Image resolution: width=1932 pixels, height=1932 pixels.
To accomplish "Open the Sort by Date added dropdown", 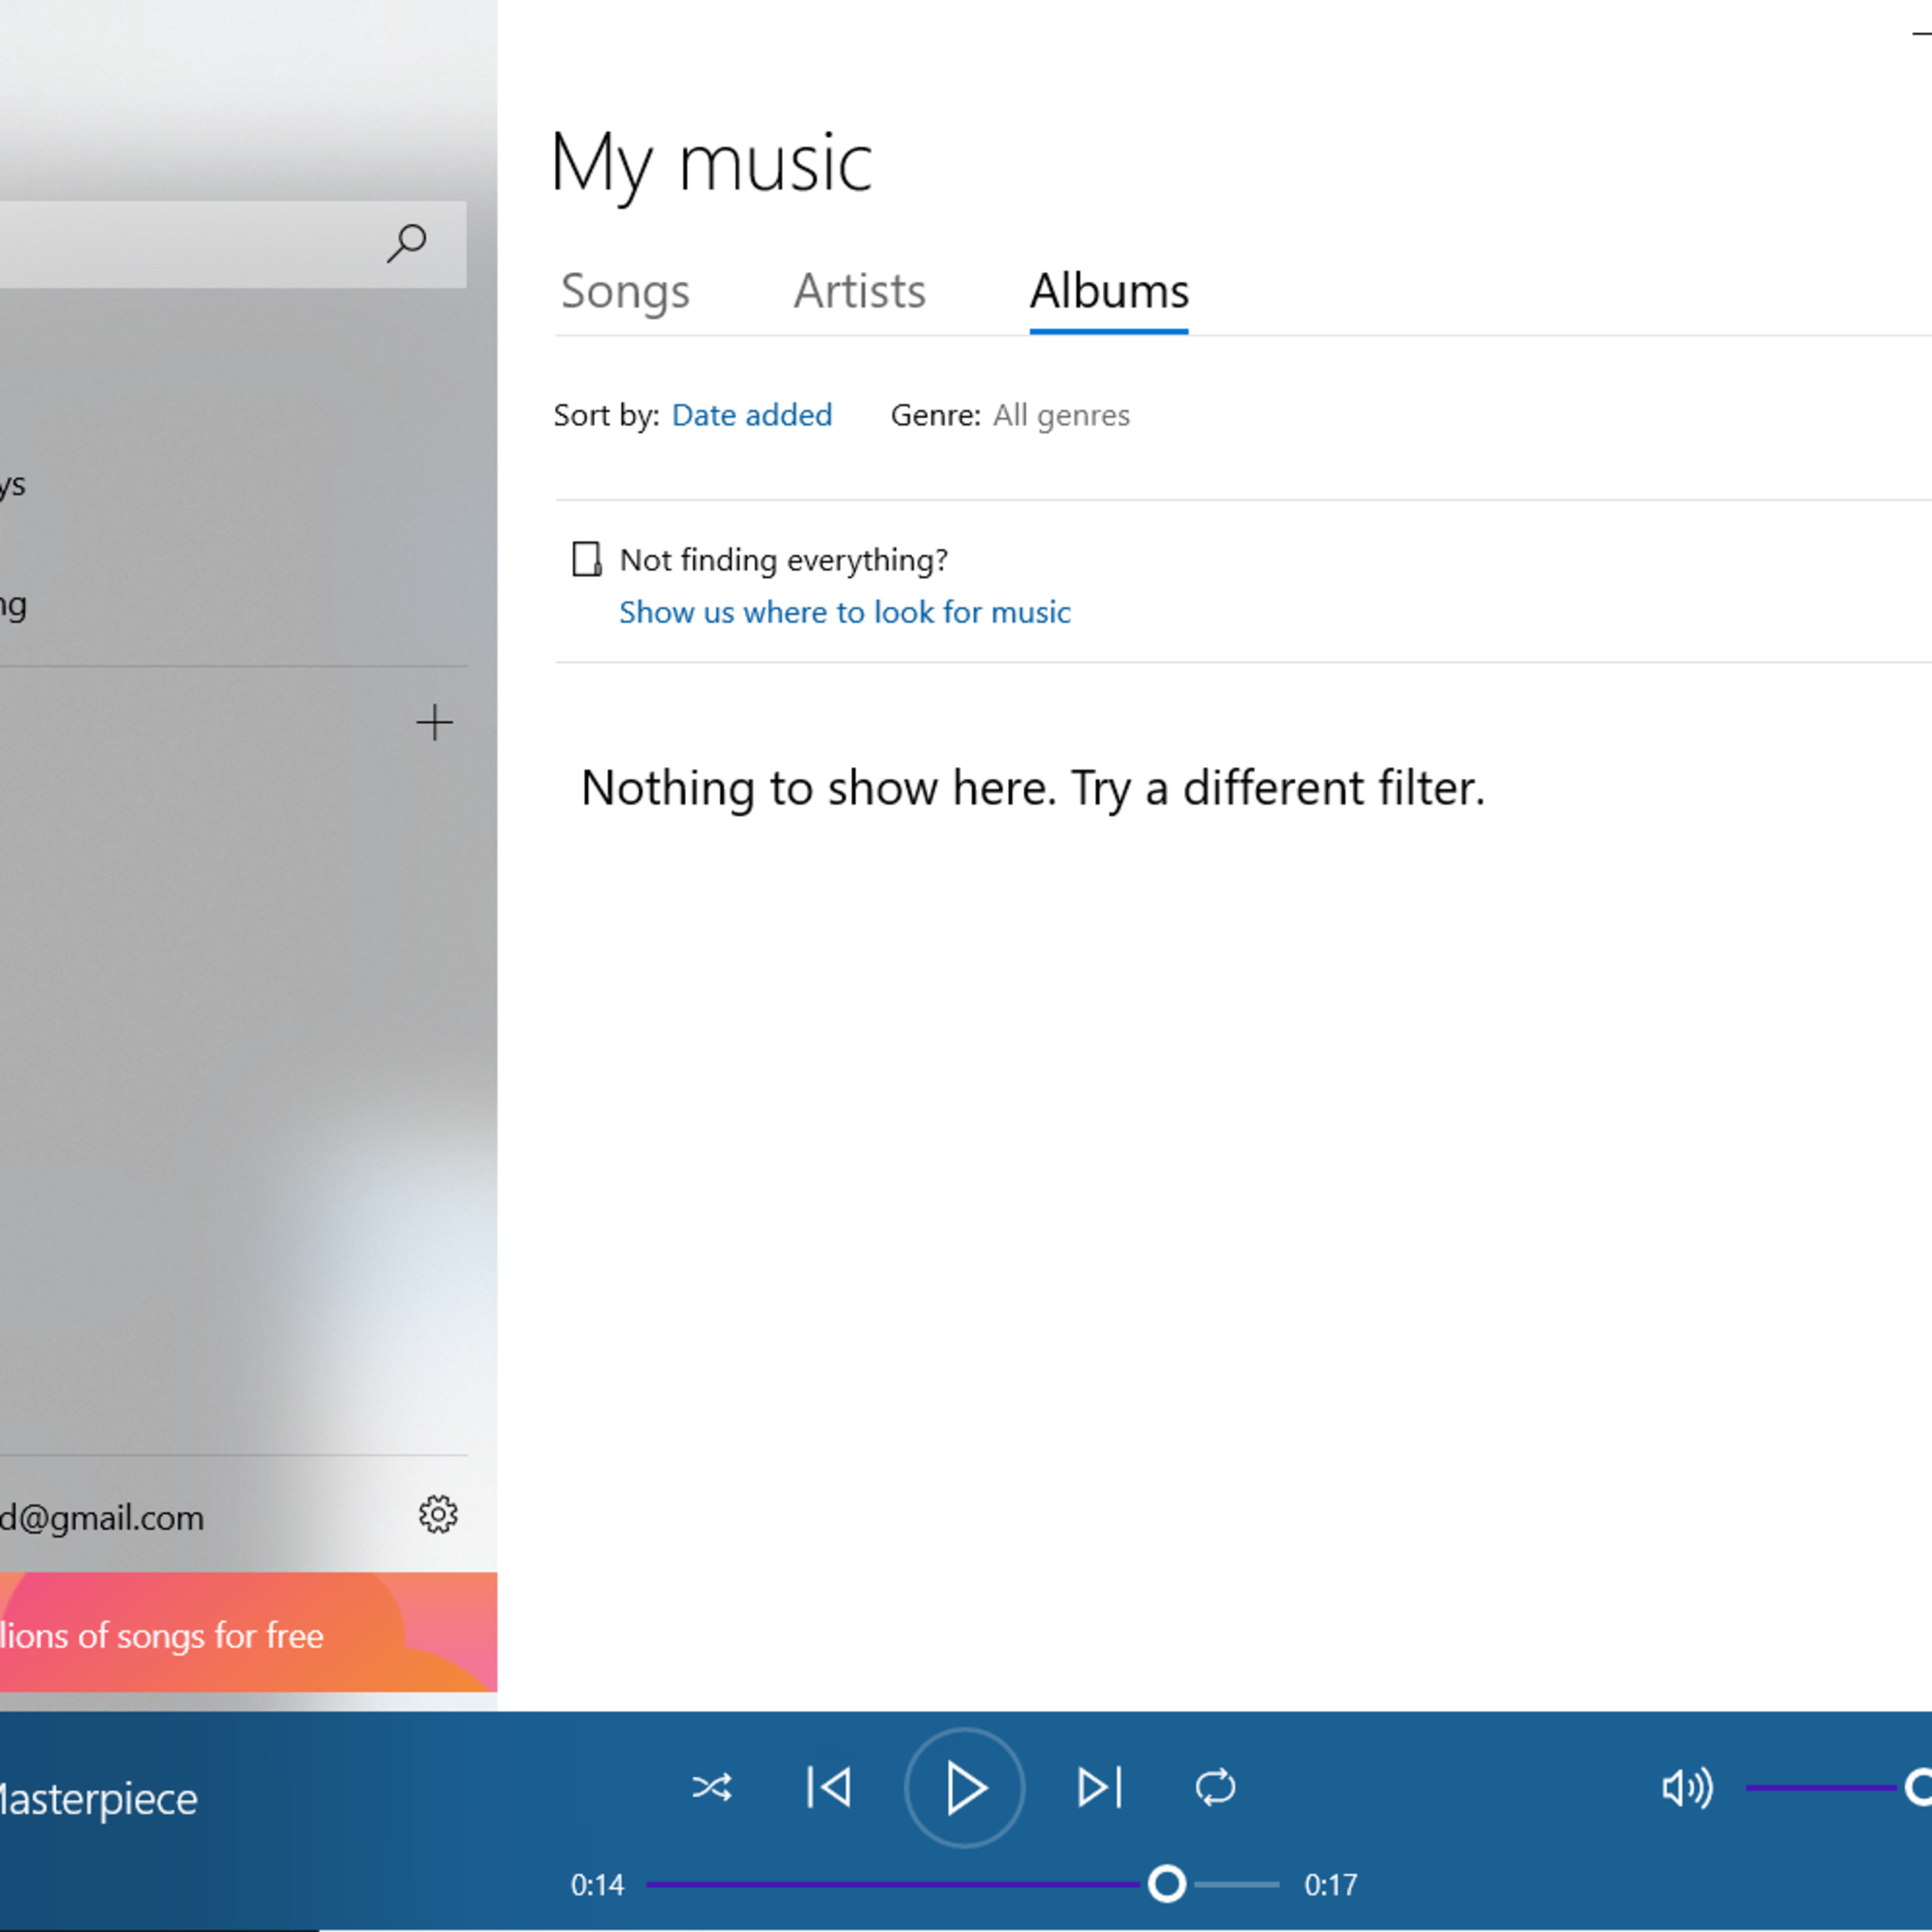I will pos(752,415).
